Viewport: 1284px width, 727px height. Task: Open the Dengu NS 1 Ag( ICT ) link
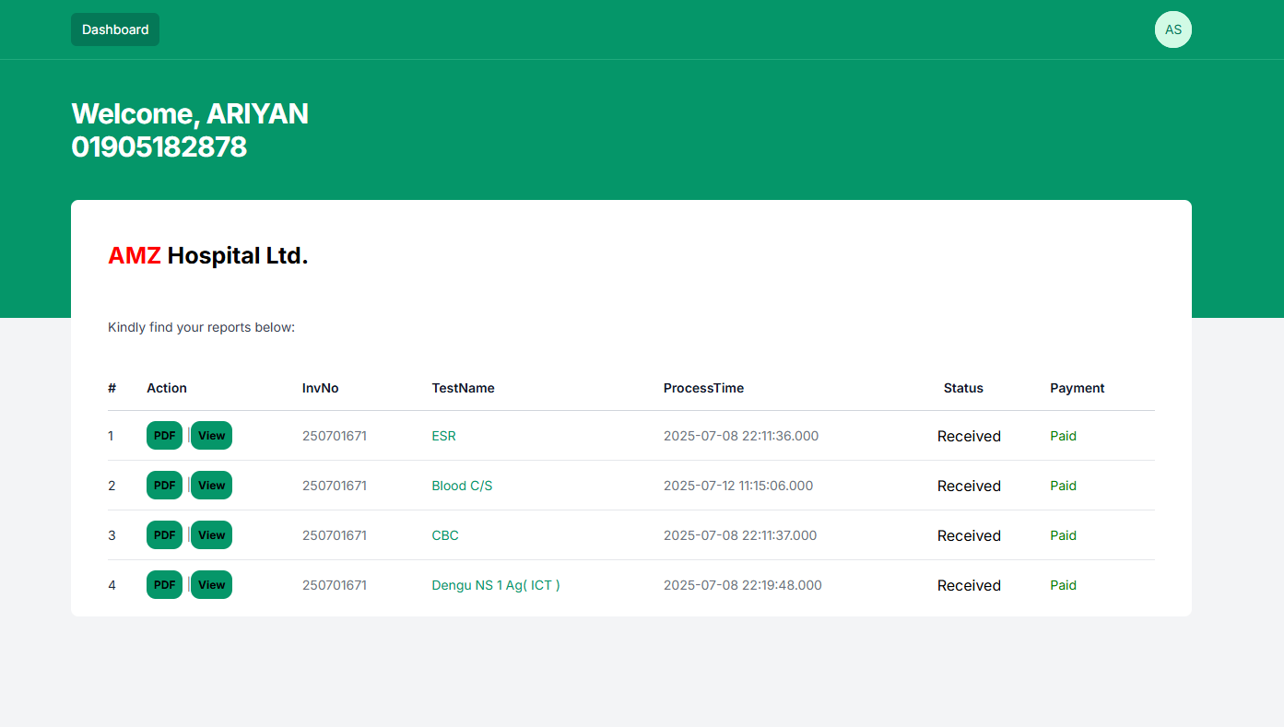coord(496,585)
